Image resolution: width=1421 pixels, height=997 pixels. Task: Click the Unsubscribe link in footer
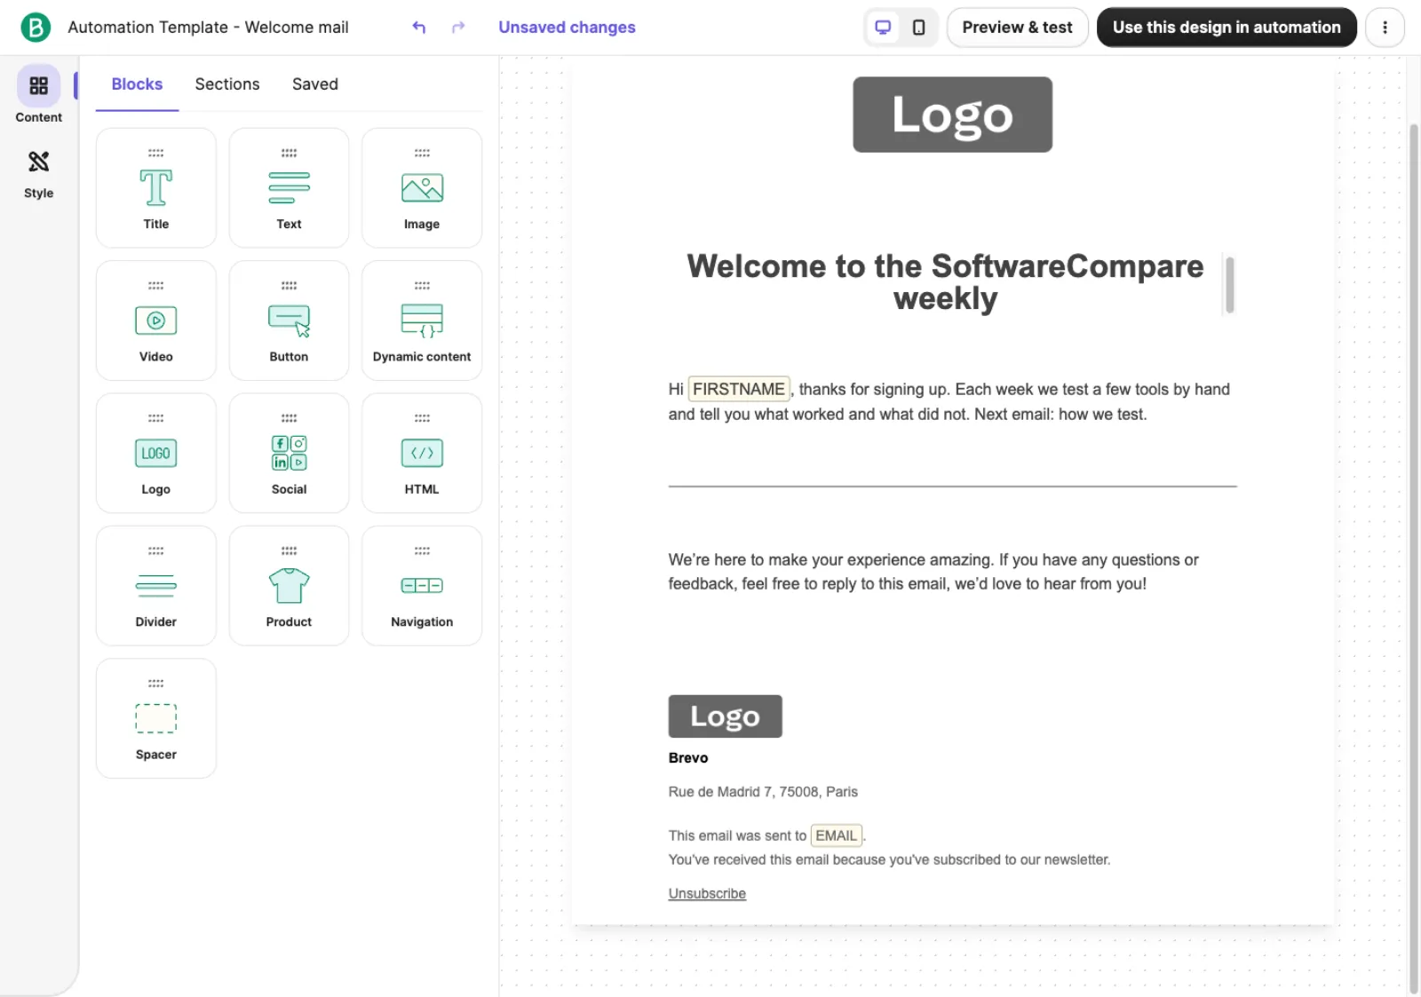[x=707, y=894]
